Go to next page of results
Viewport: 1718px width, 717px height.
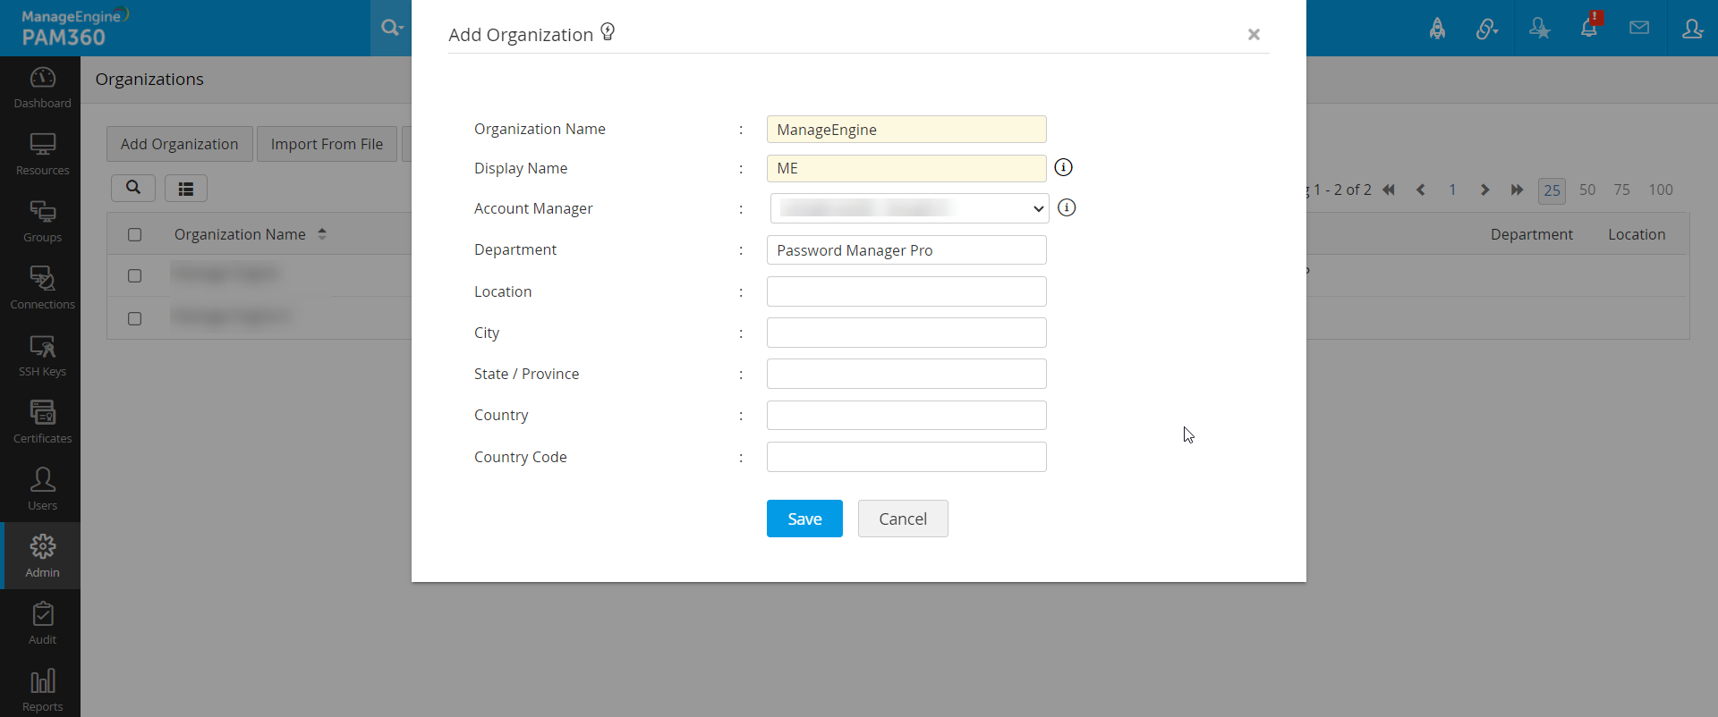1484,190
